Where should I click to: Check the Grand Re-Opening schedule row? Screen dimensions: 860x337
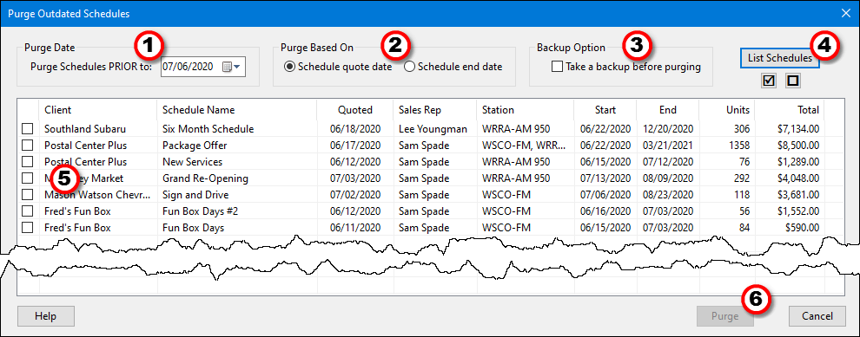tap(28, 178)
